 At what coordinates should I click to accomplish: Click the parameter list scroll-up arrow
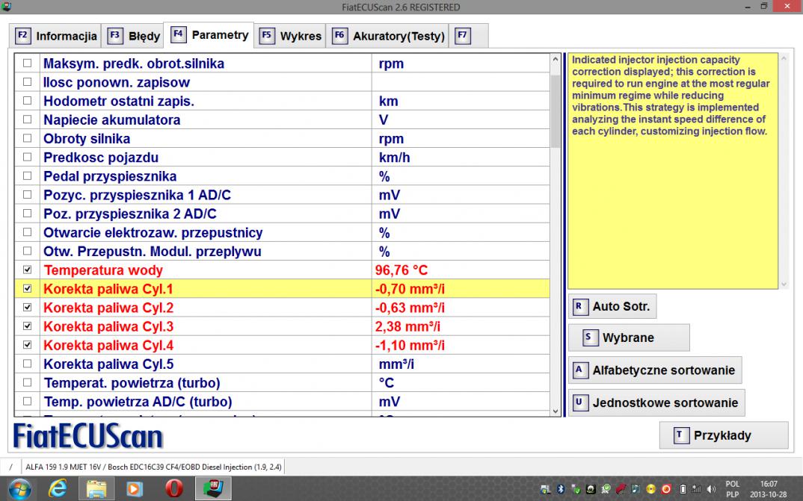click(x=556, y=59)
